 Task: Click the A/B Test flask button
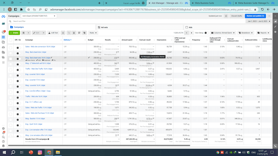pos(53,33)
